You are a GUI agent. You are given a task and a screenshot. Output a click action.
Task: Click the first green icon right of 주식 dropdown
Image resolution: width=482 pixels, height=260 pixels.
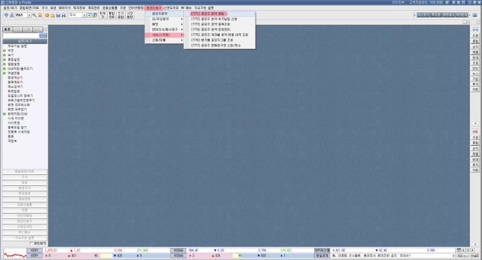pyautogui.click(x=89, y=15)
